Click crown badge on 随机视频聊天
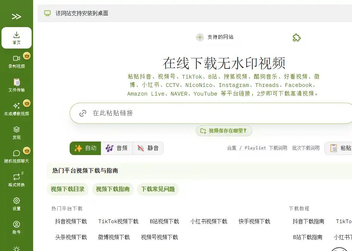Image resolution: width=352 pixels, height=251 pixels. click(27, 151)
